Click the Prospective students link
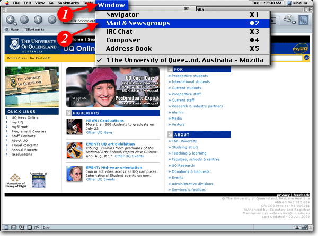This screenshot has height=236, width=318. click(x=190, y=76)
